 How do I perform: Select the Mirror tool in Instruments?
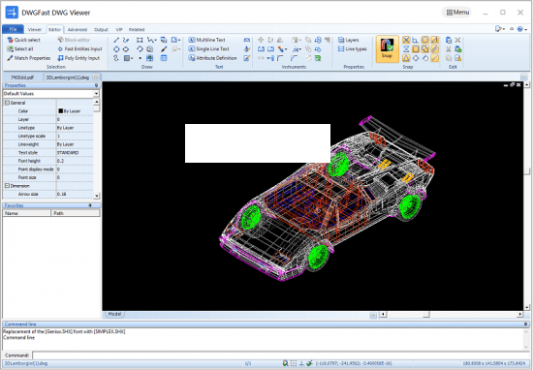point(280,40)
